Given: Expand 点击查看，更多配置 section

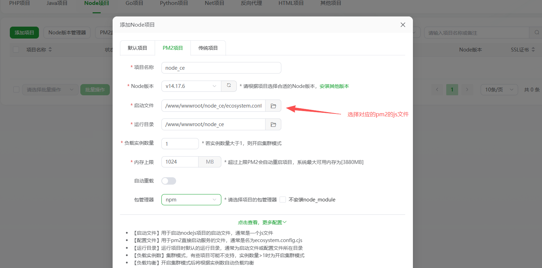Looking at the screenshot, I should [x=262, y=222].
